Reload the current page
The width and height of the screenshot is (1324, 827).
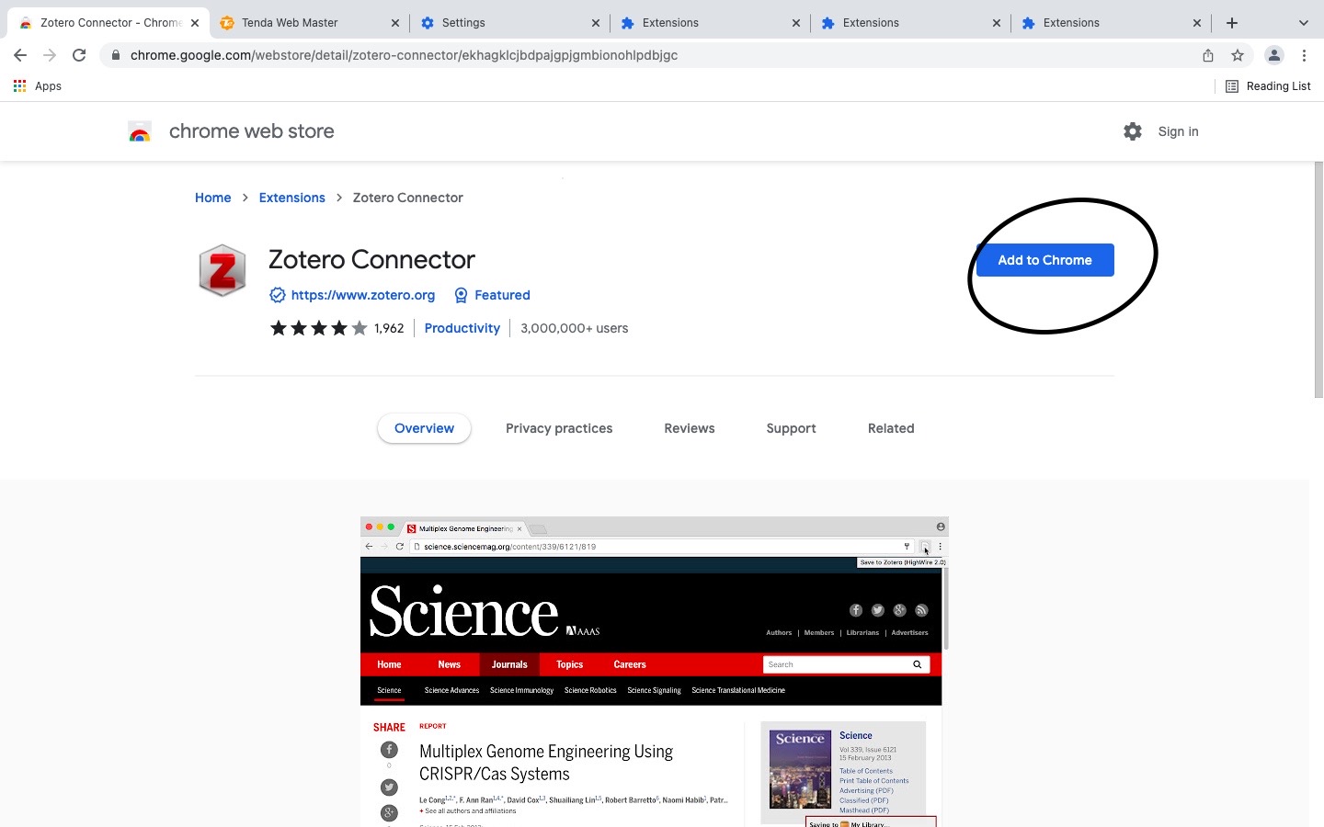(x=79, y=55)
